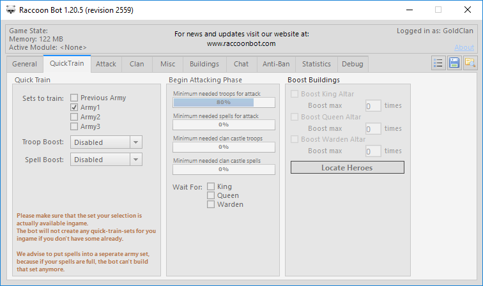The height and width of the screenshot is (286, 483).
Task: Enable Wait For Warden
Action: coord(211,204)
